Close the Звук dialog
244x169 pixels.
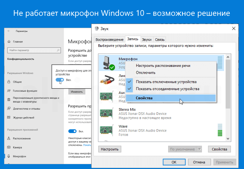pyautogui.click(x=233, y=29)
